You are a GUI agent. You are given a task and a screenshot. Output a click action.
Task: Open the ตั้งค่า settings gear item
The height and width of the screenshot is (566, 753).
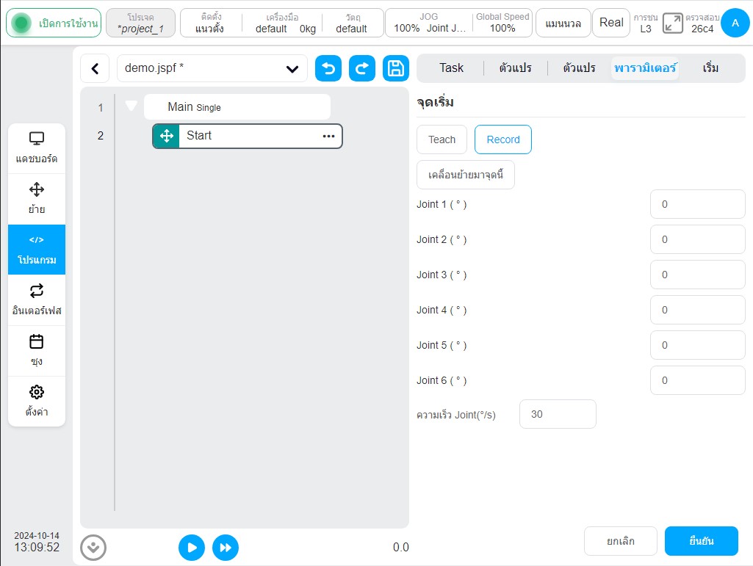[37, 402]
